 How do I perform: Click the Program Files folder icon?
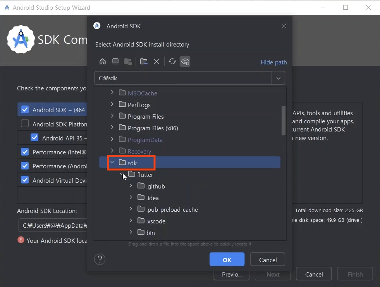(x=122, y=116)
